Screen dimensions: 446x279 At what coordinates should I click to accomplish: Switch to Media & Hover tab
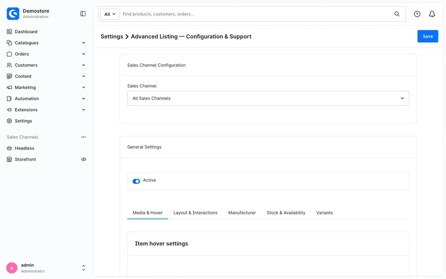pyautogui.click(x=148, y=213)
